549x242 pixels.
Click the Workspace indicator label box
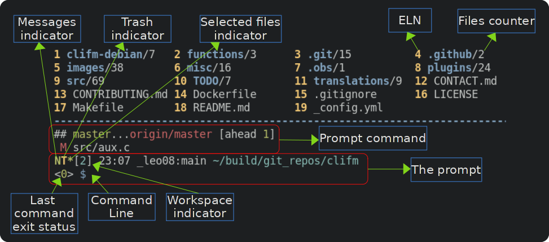point(200,207)
